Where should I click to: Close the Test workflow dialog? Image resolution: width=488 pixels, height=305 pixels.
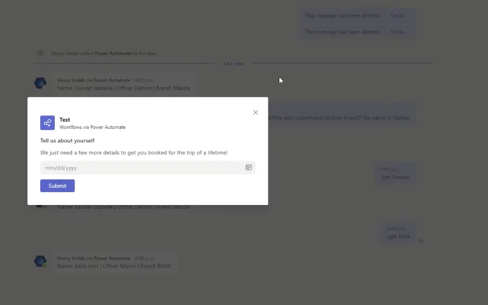(x=256, y=112)
